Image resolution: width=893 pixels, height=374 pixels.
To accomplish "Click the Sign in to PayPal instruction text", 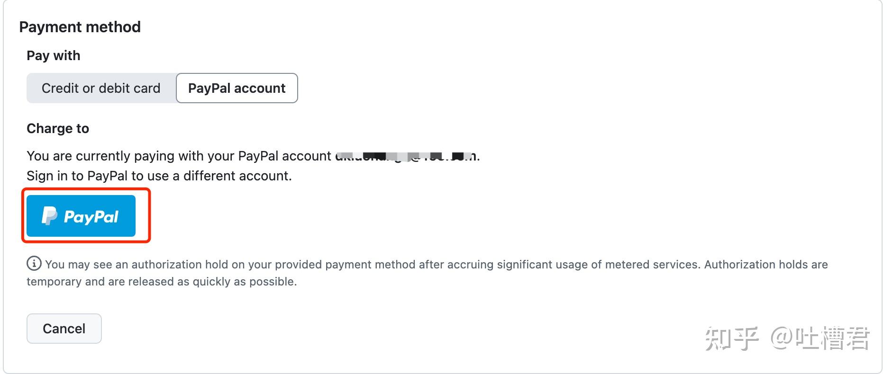I will pyautogui.click(x=160, y=176).
